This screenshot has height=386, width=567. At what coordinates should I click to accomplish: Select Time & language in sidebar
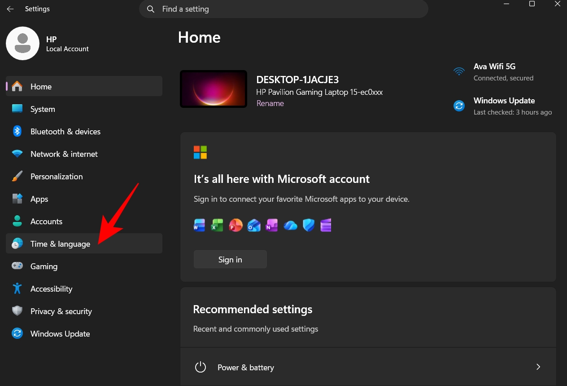84,244
